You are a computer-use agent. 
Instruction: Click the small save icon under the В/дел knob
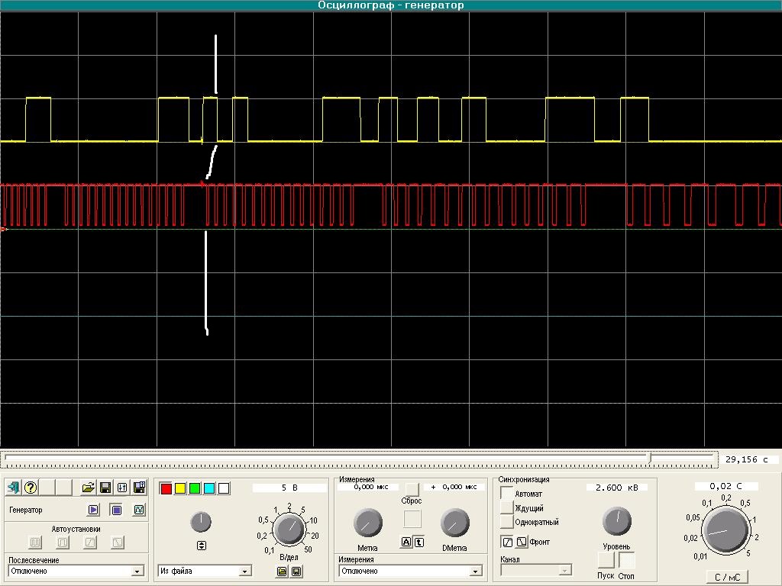[296, 571]
